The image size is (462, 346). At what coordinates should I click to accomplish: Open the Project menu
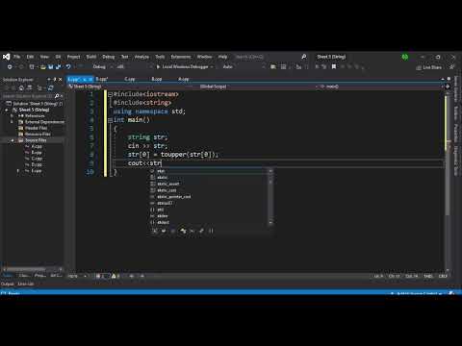[x=73, y=57]
